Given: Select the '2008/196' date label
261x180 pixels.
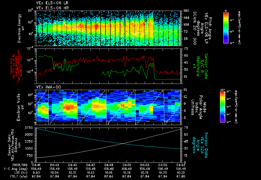Looking at the screenshot, I should [20, 165].
